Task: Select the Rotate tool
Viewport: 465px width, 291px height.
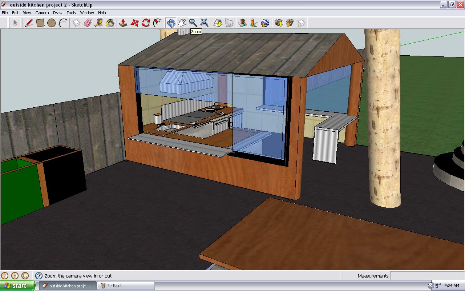Action: (146, 23)
